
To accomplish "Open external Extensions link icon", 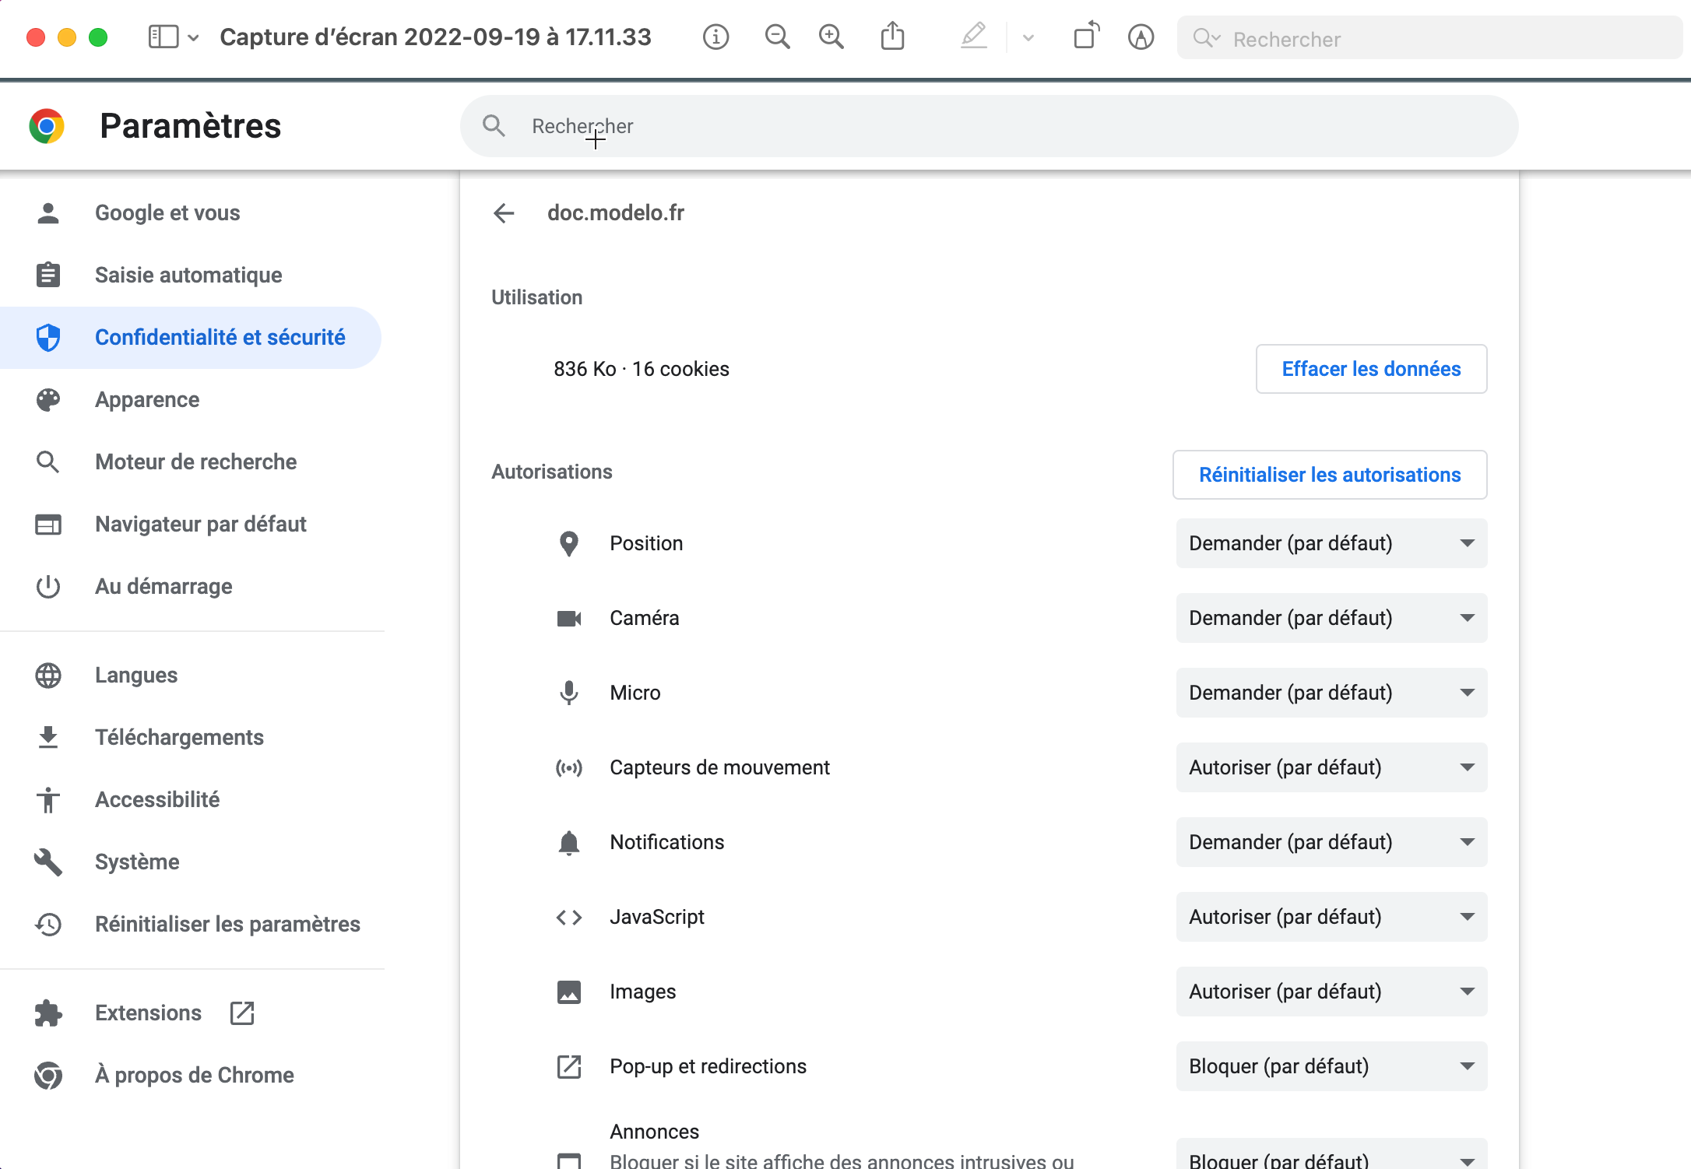I will (242, 1013).
